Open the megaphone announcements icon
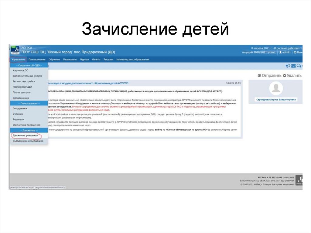Viewport: 311px width, 233px height. tap(288, 66)
